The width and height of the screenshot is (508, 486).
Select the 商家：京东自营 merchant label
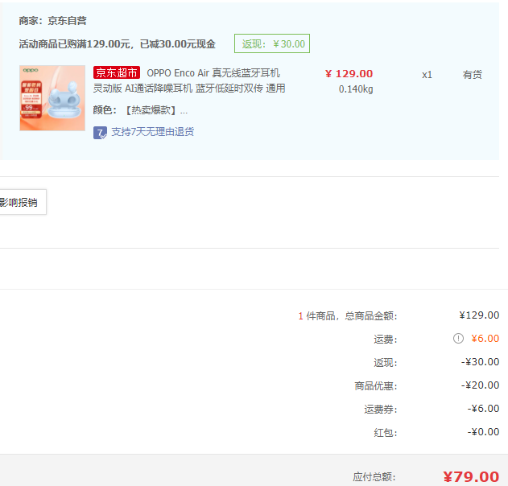[x=52, y=21]
